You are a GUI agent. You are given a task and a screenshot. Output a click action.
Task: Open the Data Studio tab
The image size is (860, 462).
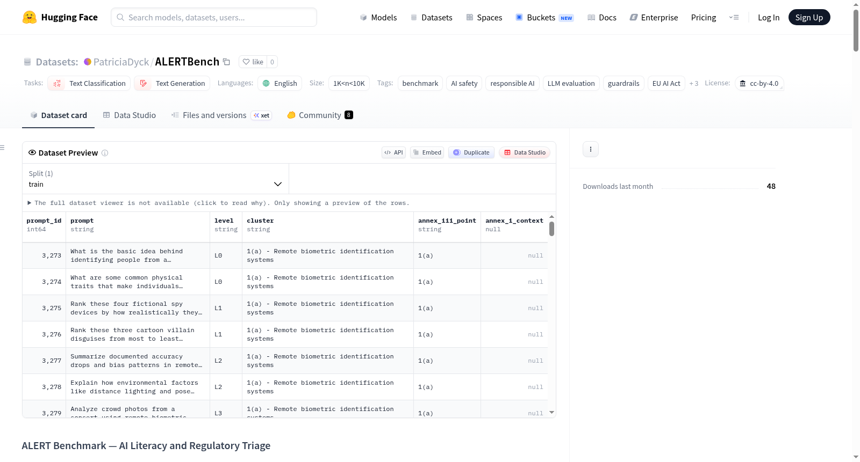click(130, 115)
